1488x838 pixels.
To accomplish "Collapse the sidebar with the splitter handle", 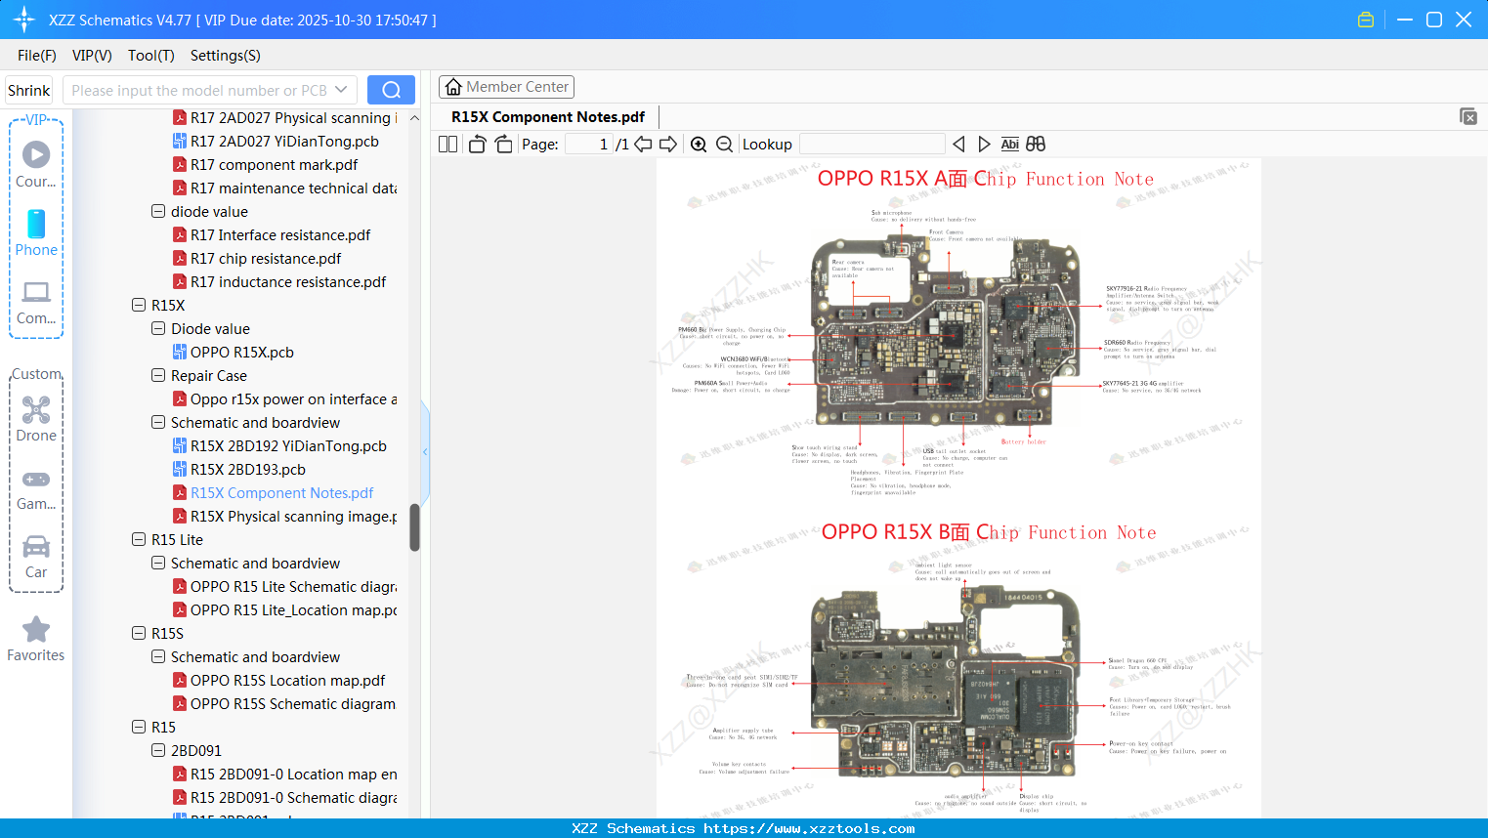I will [425, 451].
